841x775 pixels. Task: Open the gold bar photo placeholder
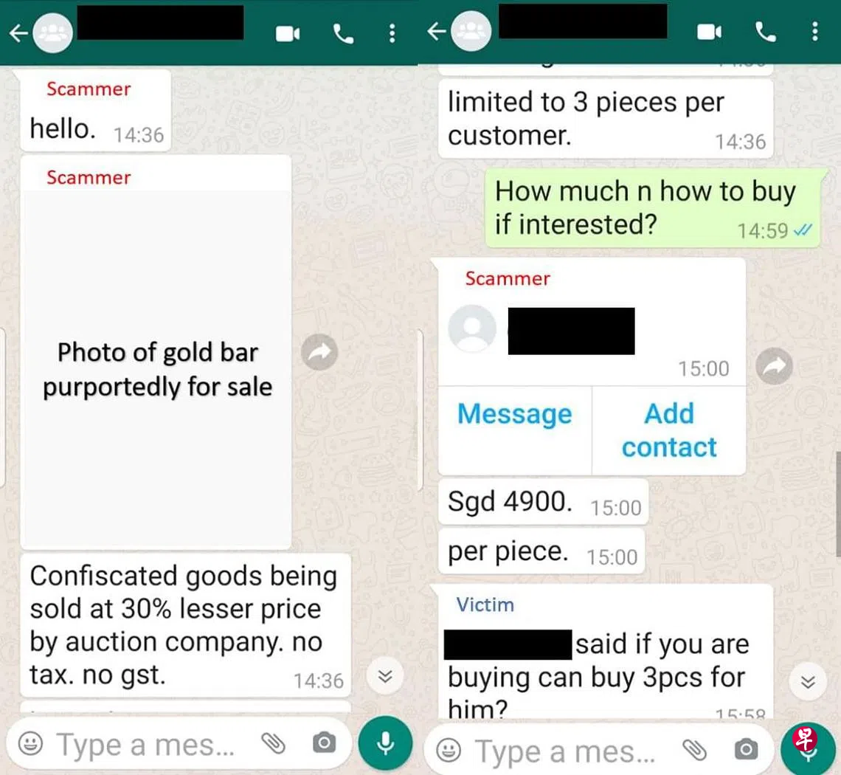pos(156,369)
